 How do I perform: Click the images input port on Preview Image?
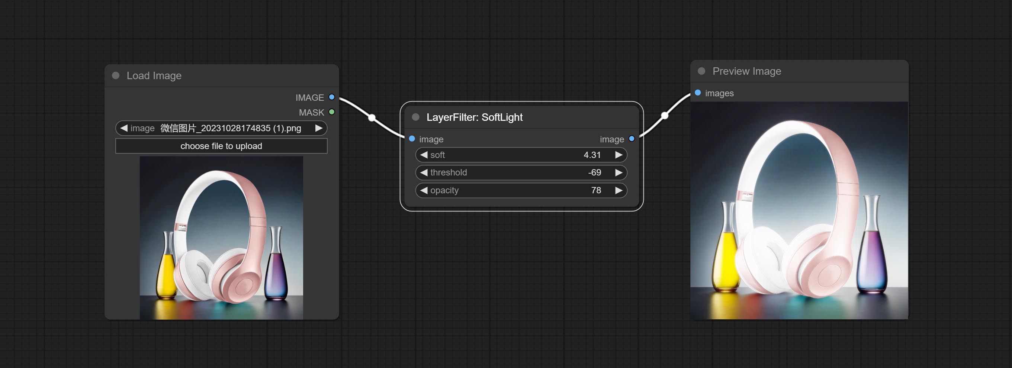(x=698, y=93)
